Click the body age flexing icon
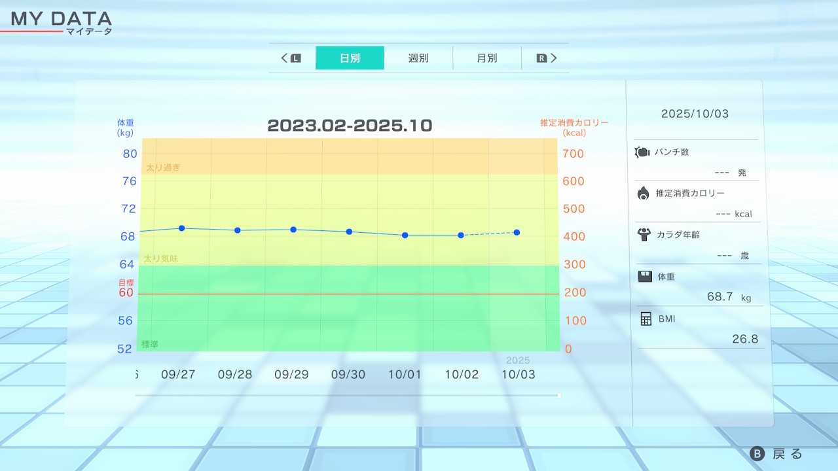This screenshot has width=838, height=471. (644, 234)
